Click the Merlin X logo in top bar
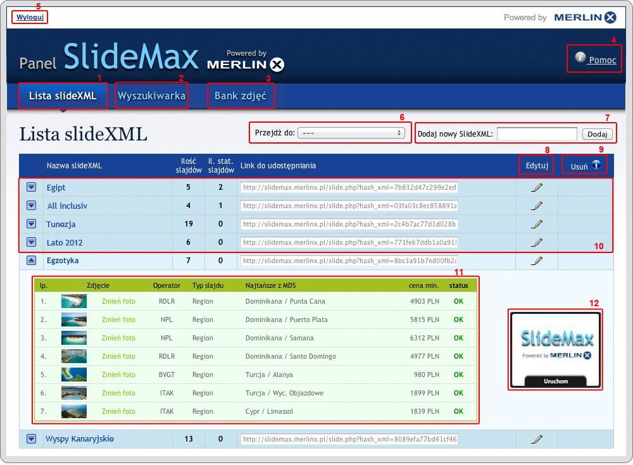 coord(585,17)
